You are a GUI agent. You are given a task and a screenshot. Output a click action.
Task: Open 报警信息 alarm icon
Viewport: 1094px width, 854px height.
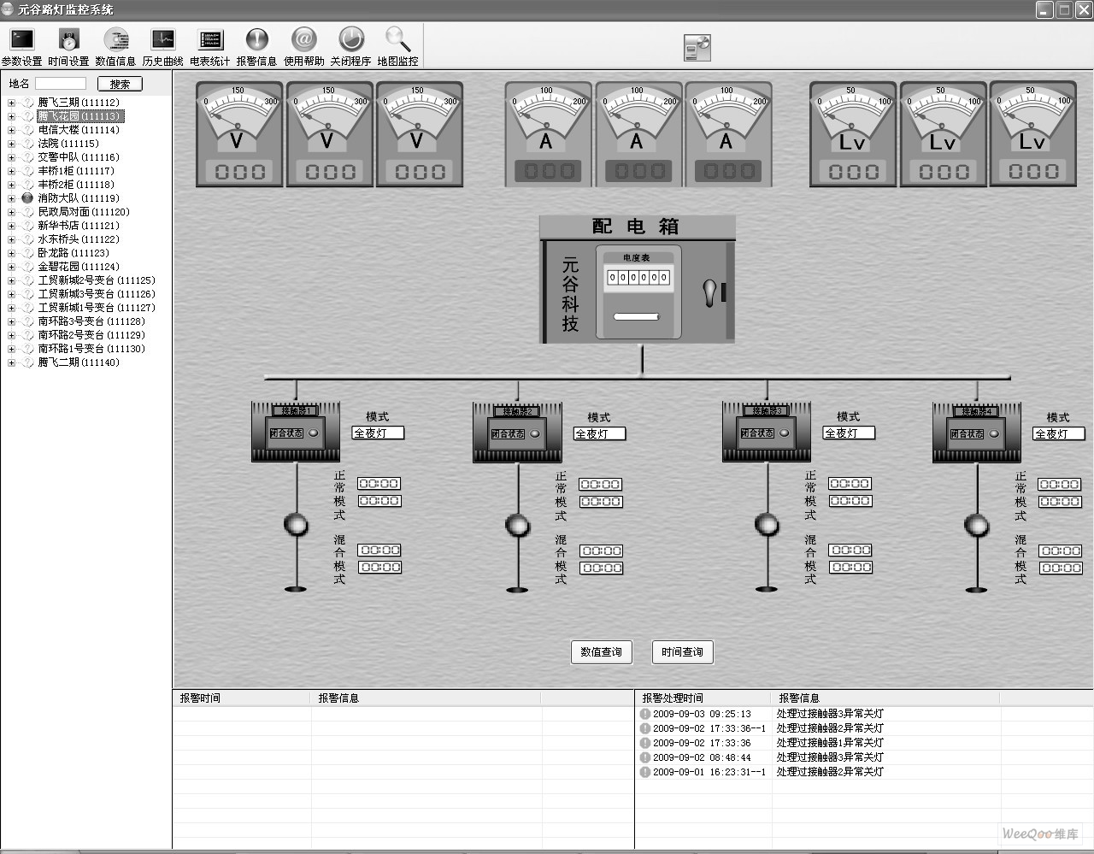click(x=256, y=40)
